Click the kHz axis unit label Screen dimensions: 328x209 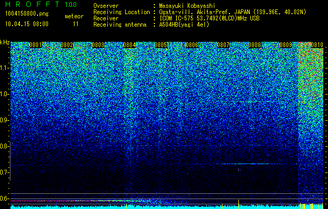5,42
